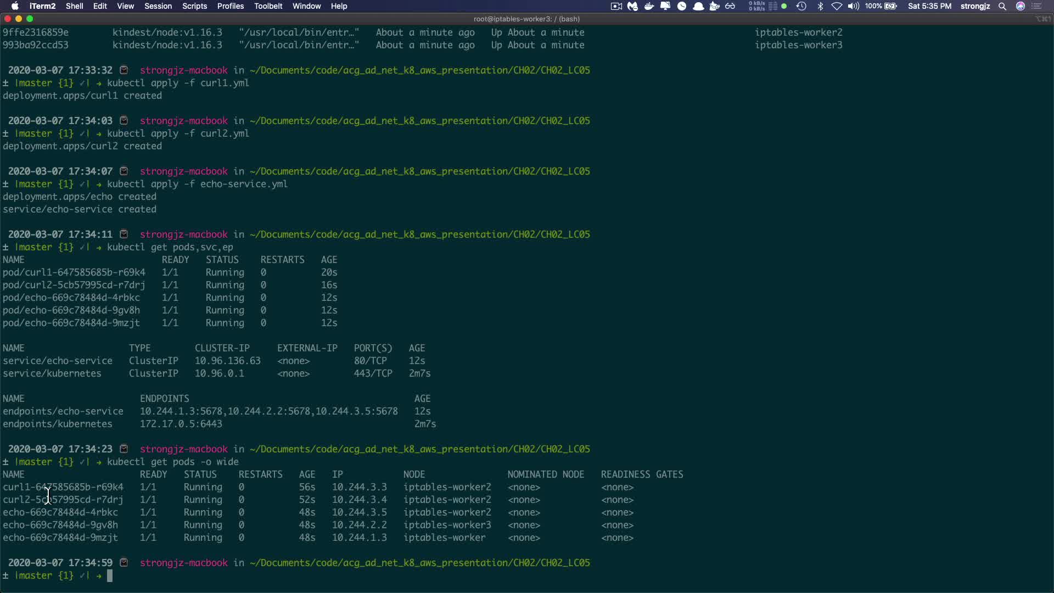1054x593 pixels.
Task: Click the glasses menu bar icon
Action: click(x=730, y=6)
